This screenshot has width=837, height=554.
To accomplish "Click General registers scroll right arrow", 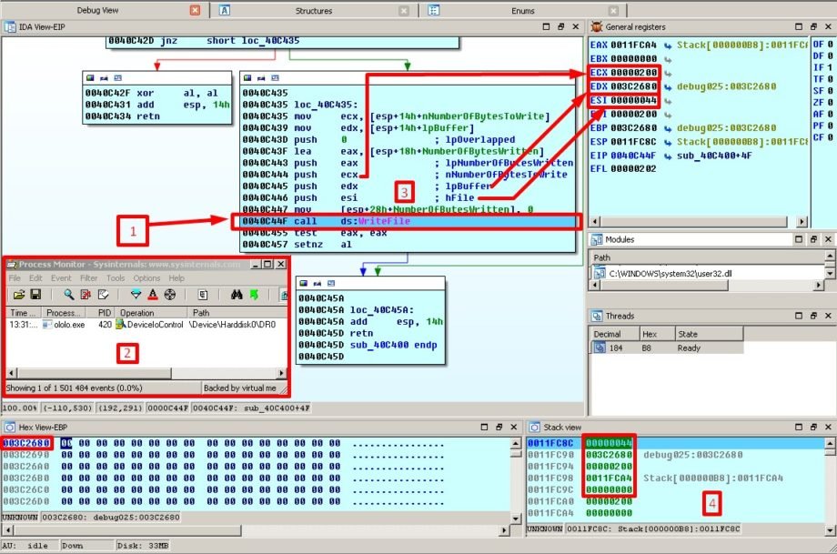I will [x=802, y=221].
